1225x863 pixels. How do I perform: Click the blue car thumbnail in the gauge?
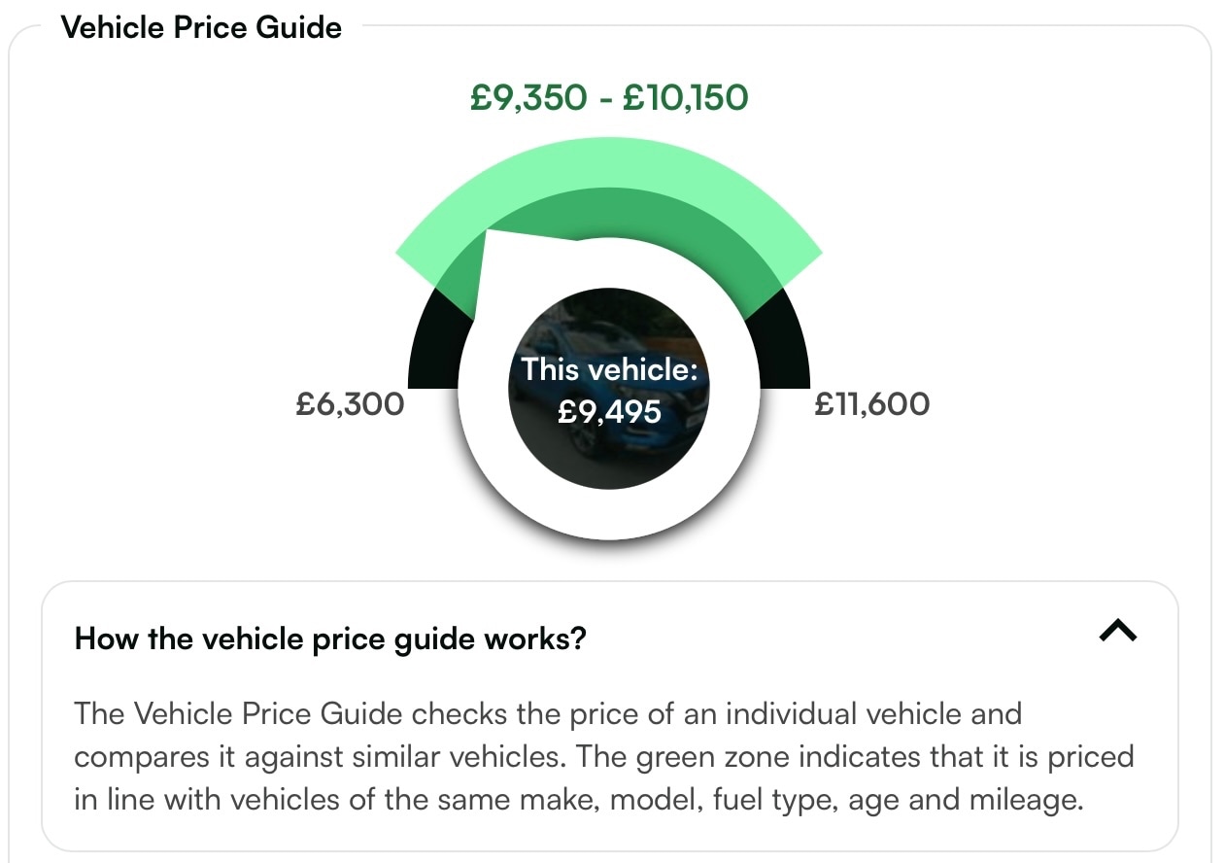tap(609, 388)
